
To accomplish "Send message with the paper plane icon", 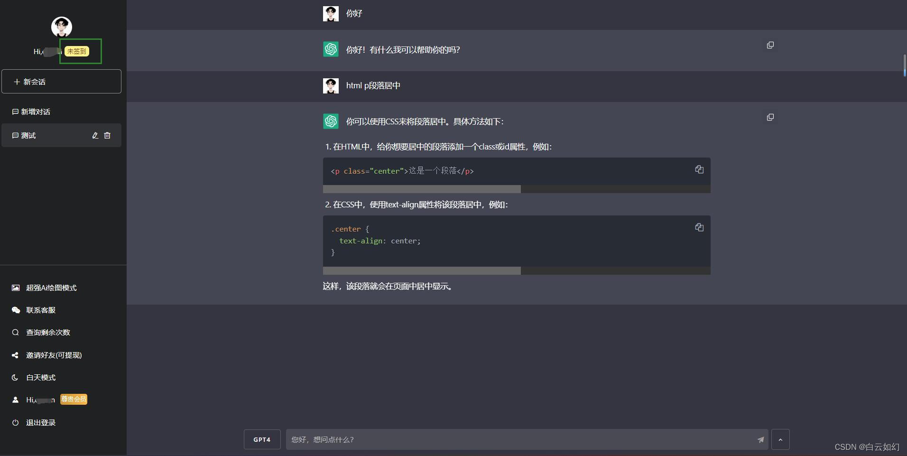I will click(760, 439).
